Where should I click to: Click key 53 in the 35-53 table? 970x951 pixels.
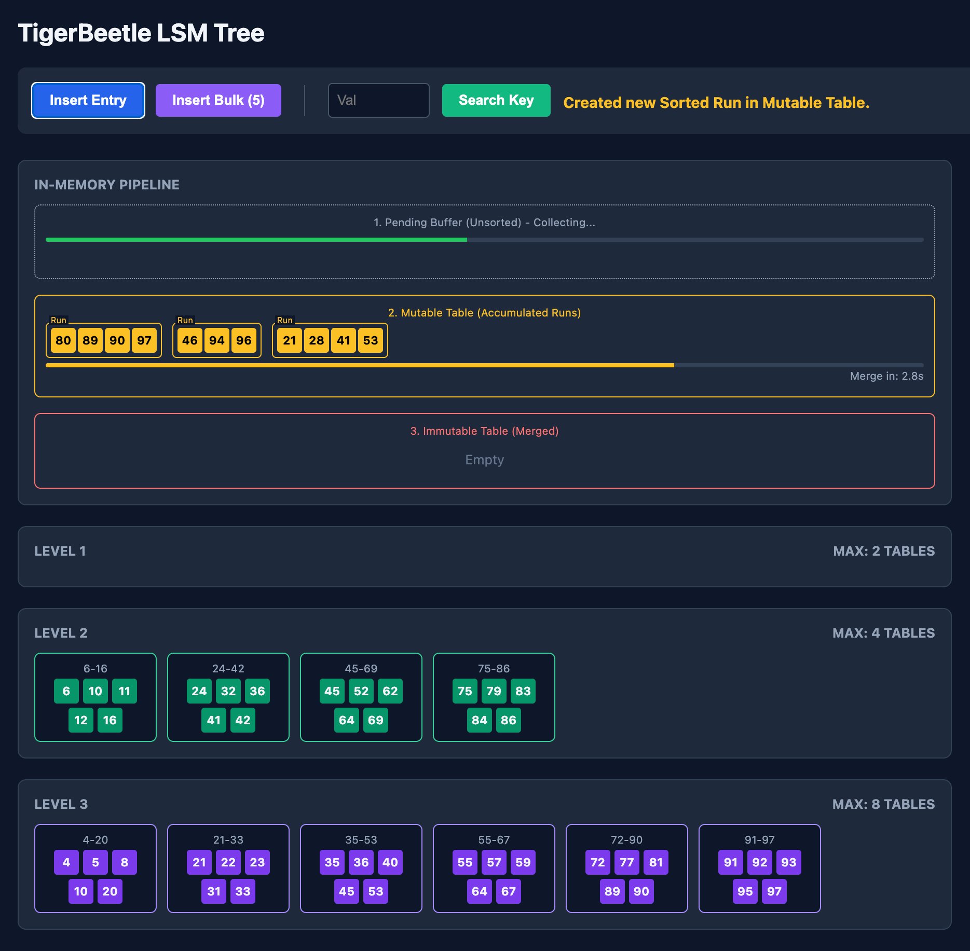pos(376,891)
